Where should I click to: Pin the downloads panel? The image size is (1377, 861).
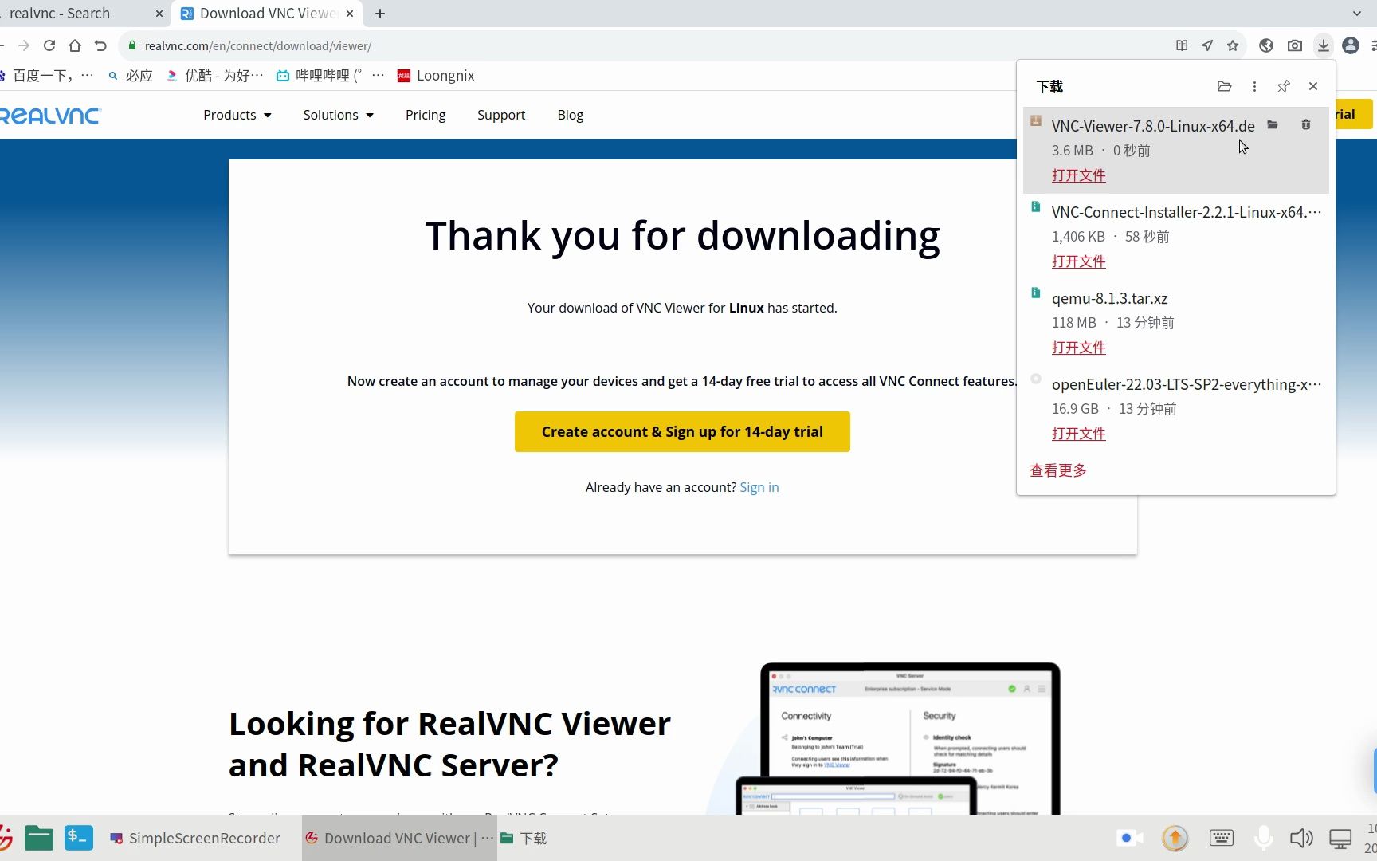(1283, 86)
